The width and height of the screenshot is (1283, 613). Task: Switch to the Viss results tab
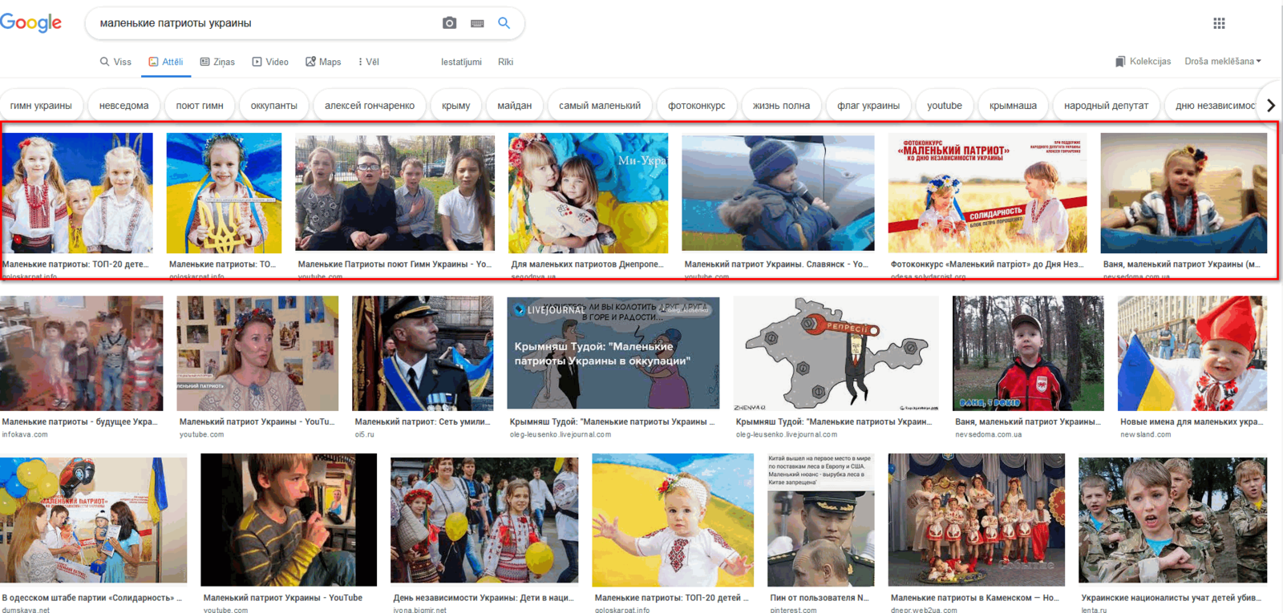pos(115,62)
